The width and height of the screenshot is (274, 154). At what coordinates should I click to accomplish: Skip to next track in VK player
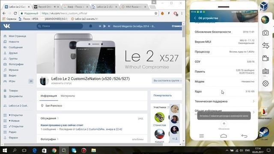point(109,26)
